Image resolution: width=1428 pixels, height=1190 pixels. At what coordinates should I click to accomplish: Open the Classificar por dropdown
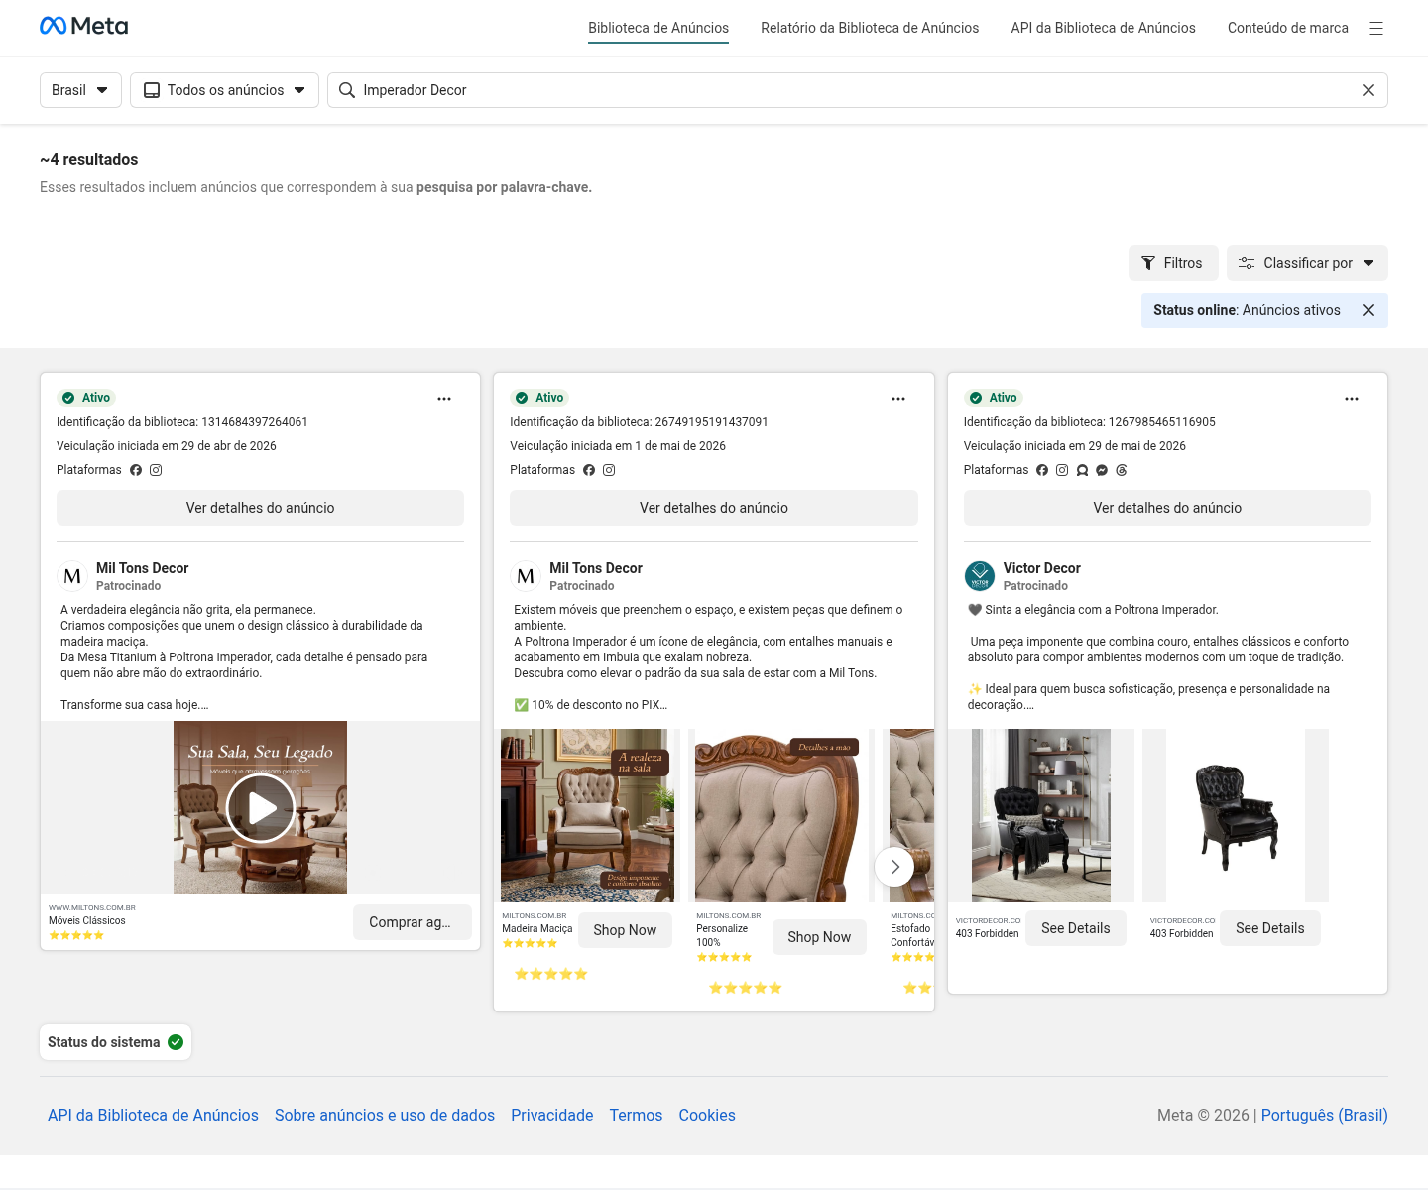click(x=1307, y=263)
